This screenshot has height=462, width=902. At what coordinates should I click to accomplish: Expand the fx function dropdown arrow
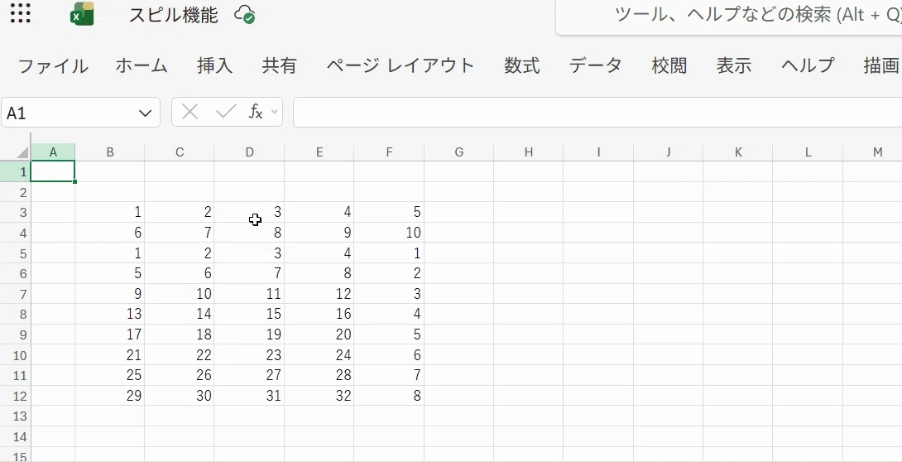point(275,112)
